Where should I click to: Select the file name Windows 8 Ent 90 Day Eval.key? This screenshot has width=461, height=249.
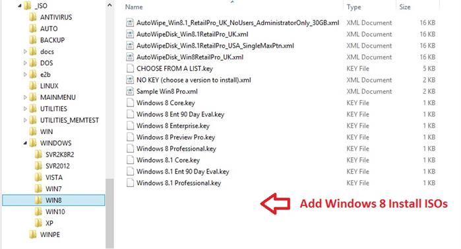(x=180, y=114)
